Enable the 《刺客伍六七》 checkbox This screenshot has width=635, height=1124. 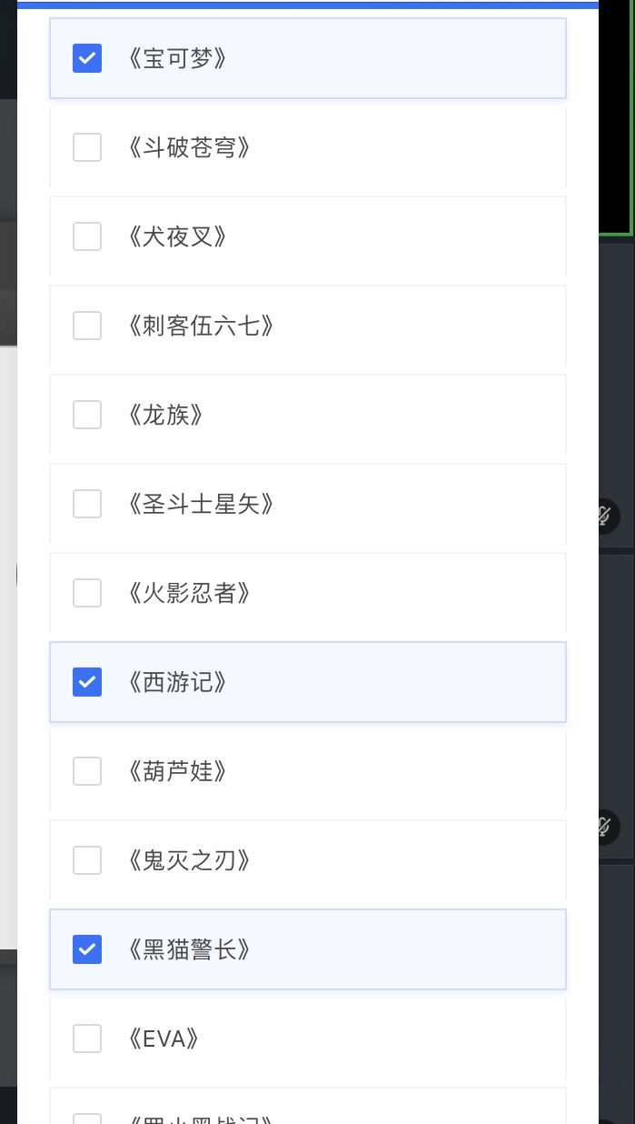87,326
